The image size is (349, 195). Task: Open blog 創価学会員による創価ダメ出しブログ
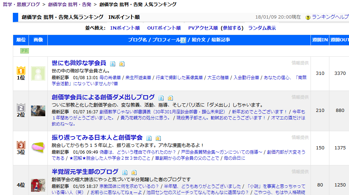pyautogui.click(x=103, y=97)
